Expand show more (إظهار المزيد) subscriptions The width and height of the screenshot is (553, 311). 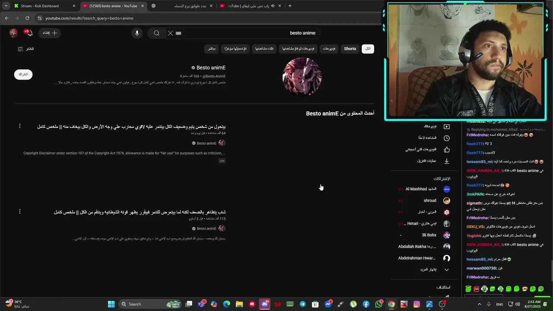point(434,270)
